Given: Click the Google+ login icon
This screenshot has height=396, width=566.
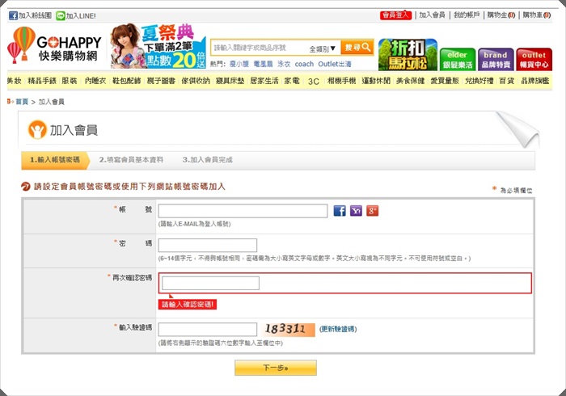Looking at the screenshot, I should [x=372, y=211].
